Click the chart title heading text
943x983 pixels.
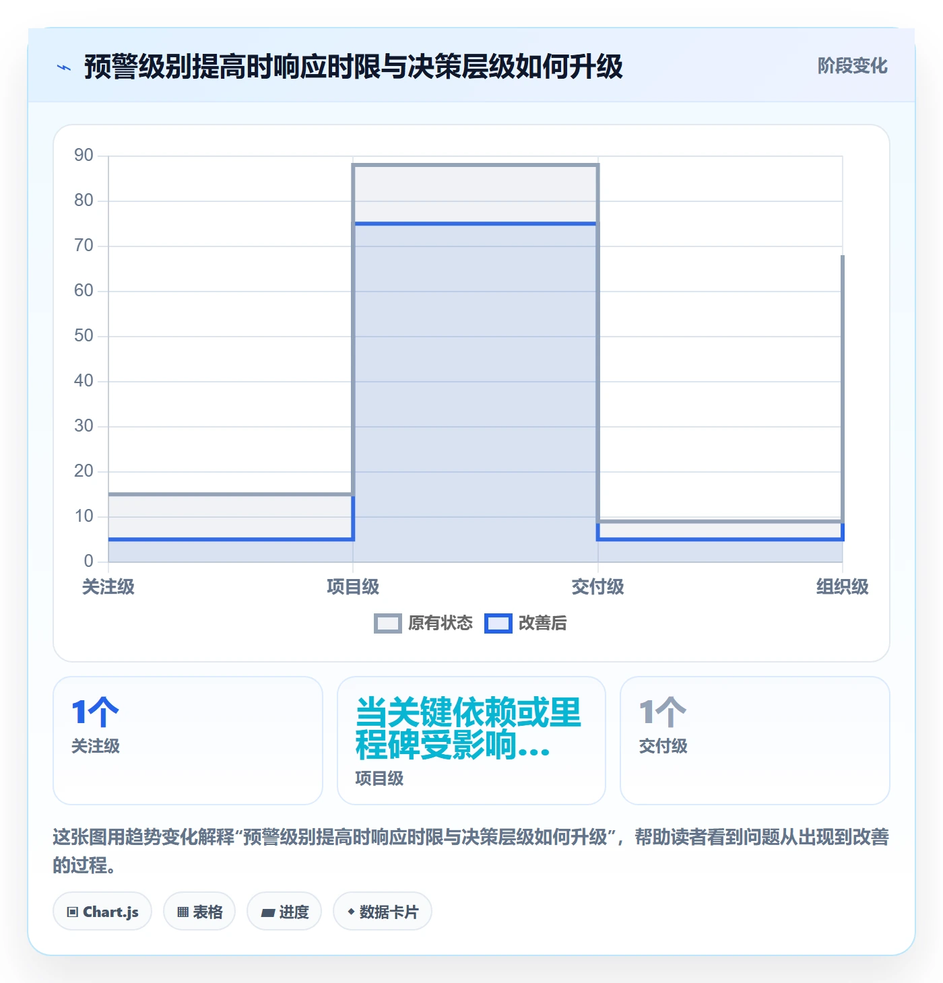click(353, 67)
